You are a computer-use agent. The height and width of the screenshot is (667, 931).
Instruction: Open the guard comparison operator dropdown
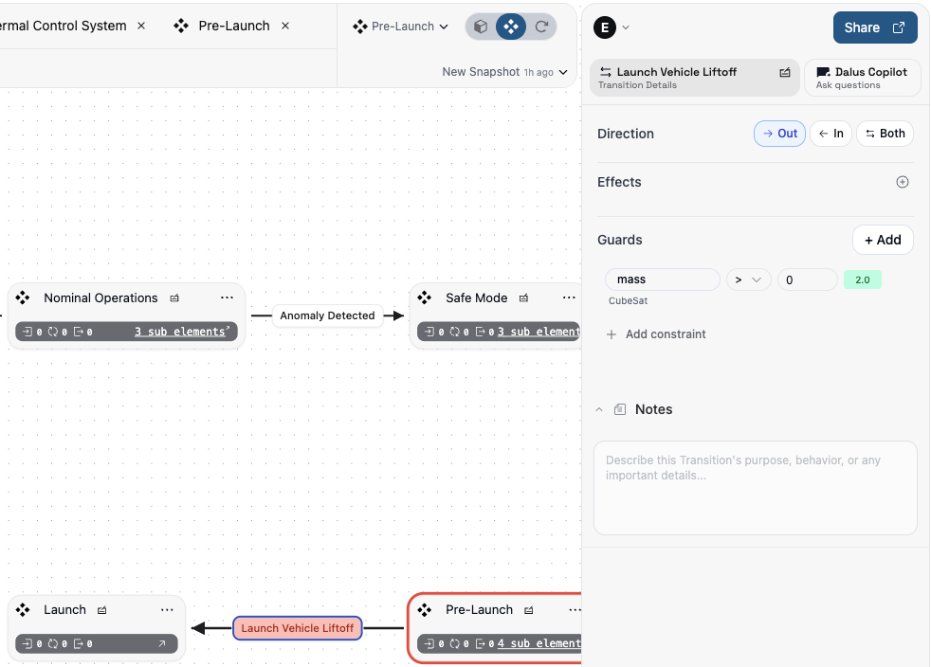[x=748, y=279]
